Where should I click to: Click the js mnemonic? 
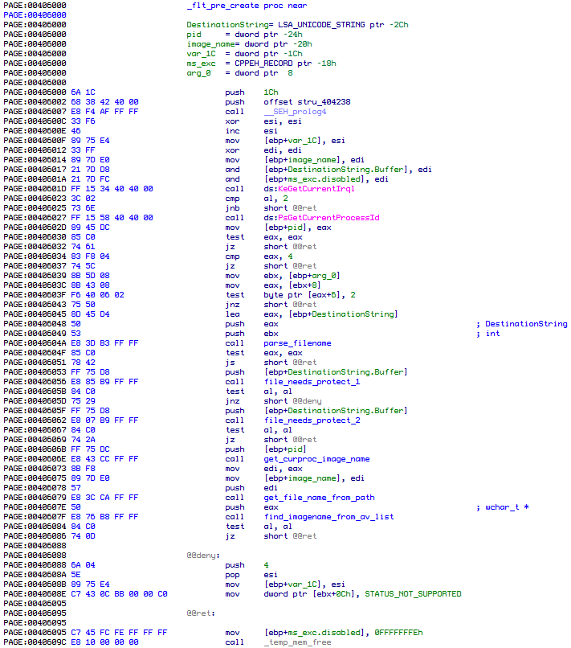[x=230, y=363]
